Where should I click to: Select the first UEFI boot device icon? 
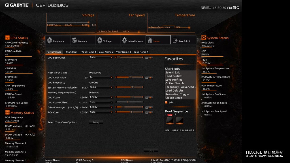[x=170, y=120]
